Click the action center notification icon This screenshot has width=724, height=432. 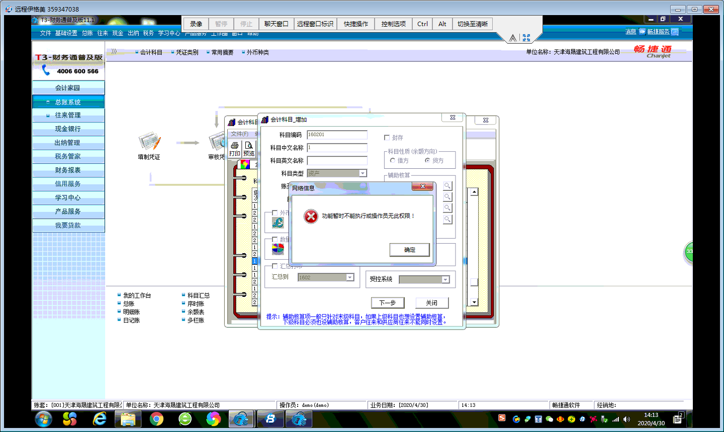point(677,418)
